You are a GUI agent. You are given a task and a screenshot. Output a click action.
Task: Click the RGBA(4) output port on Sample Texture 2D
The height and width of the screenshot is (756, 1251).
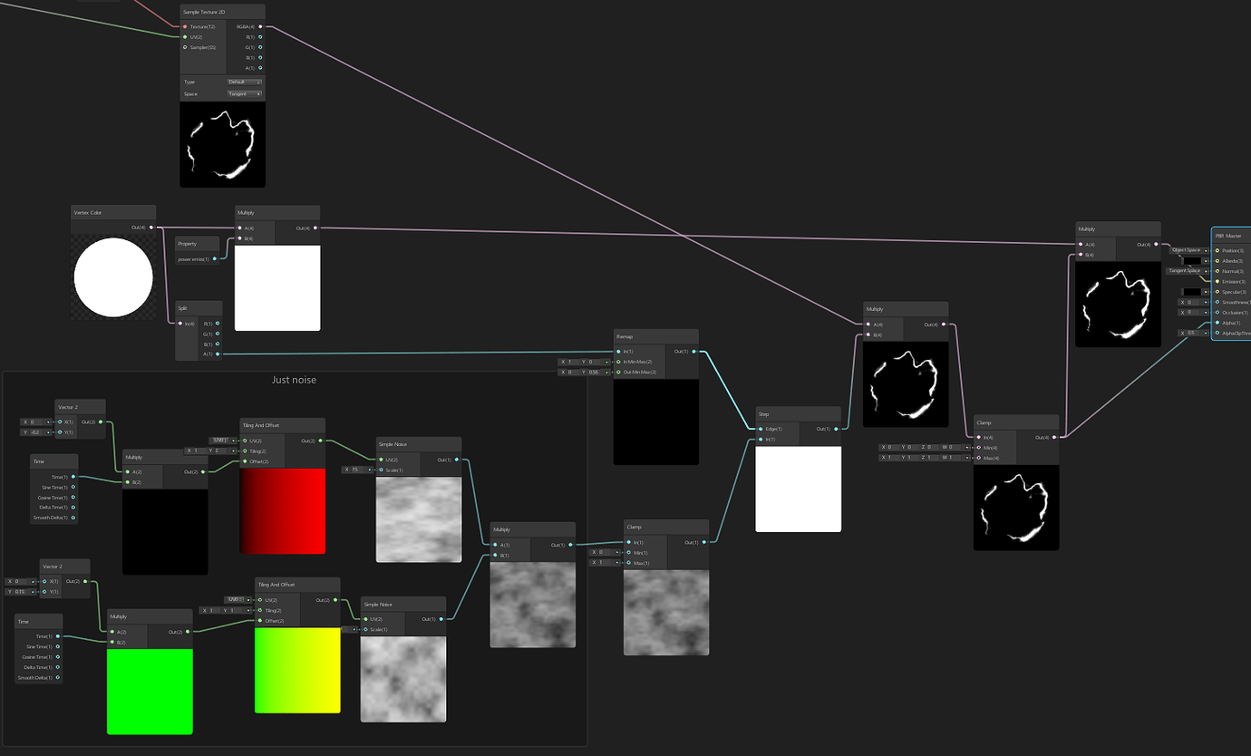point(260,26)
